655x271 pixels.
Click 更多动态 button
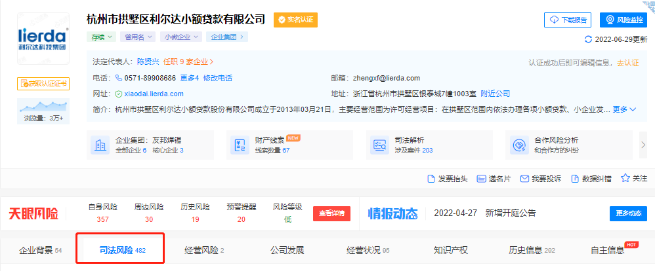[x=628, y=213]
